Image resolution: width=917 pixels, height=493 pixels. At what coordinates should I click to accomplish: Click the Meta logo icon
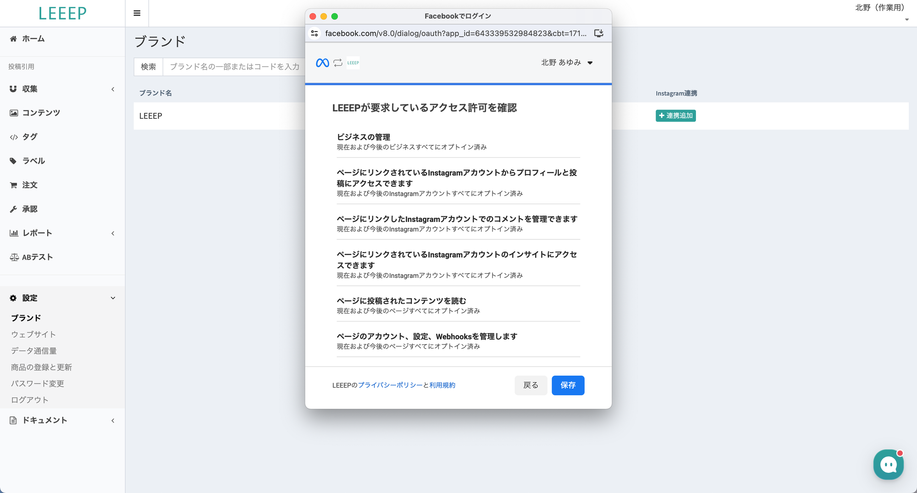(x=322, y=63)
